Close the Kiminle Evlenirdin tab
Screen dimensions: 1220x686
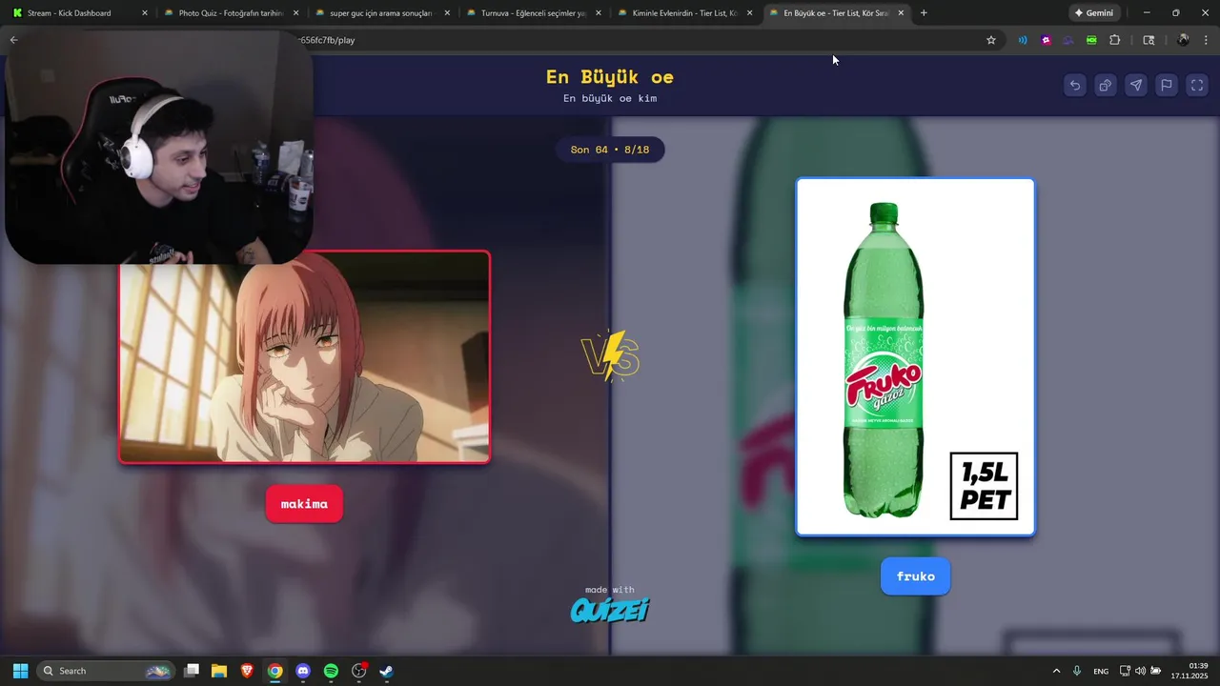coord(749,13)
